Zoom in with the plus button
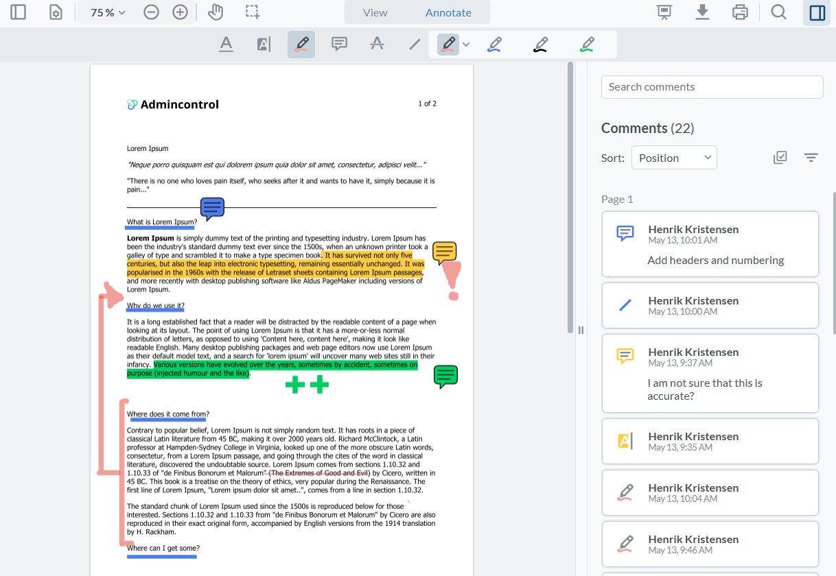The height and width of the screenshot is (576, 836). (x=180, y=12)
